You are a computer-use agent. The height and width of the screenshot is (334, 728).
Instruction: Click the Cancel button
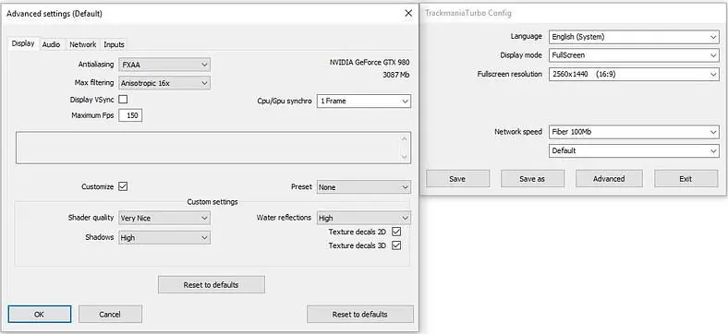110,314
